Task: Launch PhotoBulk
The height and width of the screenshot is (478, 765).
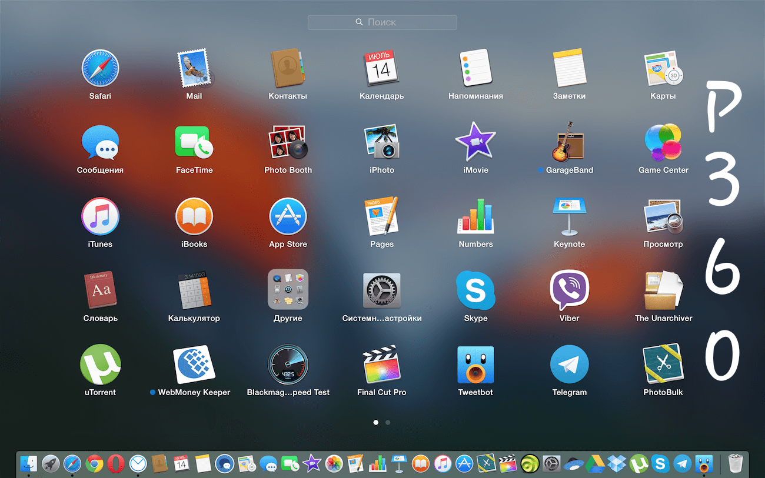Action: coord(663,363)
